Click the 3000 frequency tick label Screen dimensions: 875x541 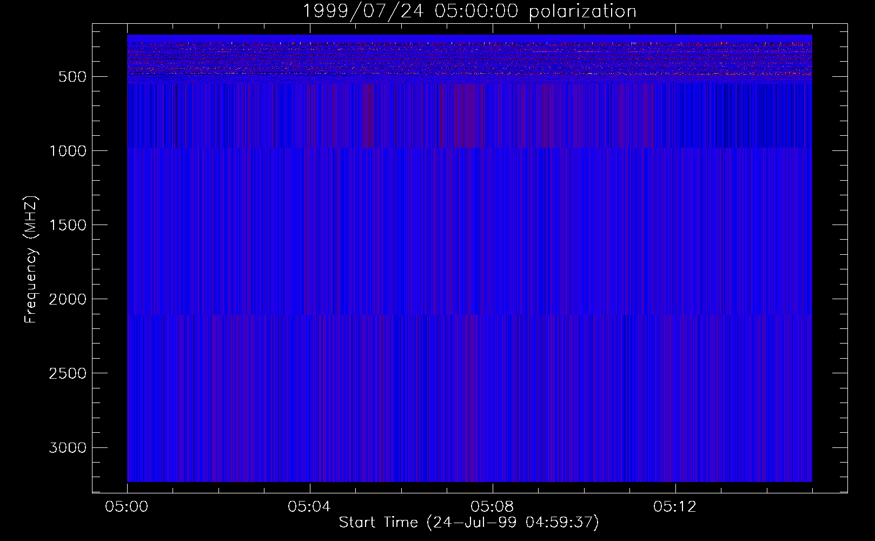coord(68,448)
